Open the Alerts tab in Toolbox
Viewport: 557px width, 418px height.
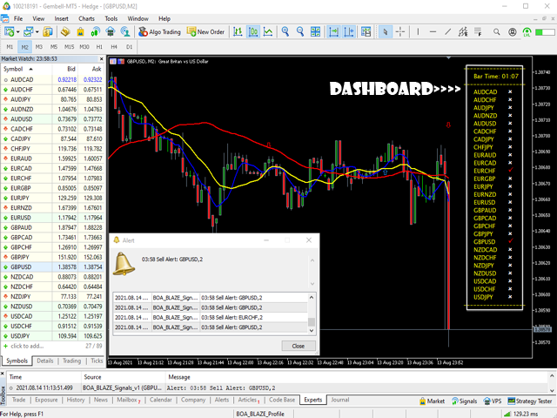[x=222, y=400]
